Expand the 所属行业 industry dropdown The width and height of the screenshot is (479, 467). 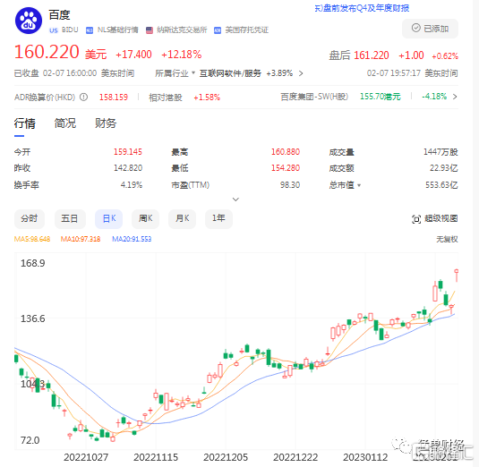pos(175,73)
